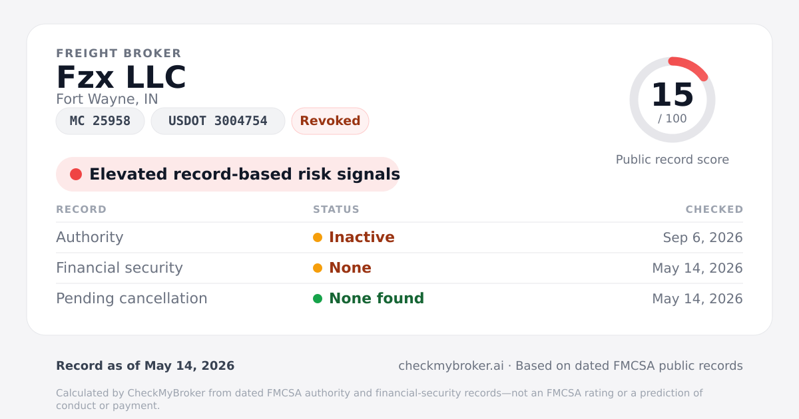Screen dimensions: 799x419
Task: Click the orange dot next to Inactive
Action: [x=318, y=237]
